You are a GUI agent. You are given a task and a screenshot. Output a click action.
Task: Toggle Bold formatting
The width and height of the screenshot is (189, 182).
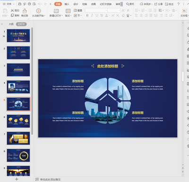tap(87, 16)
